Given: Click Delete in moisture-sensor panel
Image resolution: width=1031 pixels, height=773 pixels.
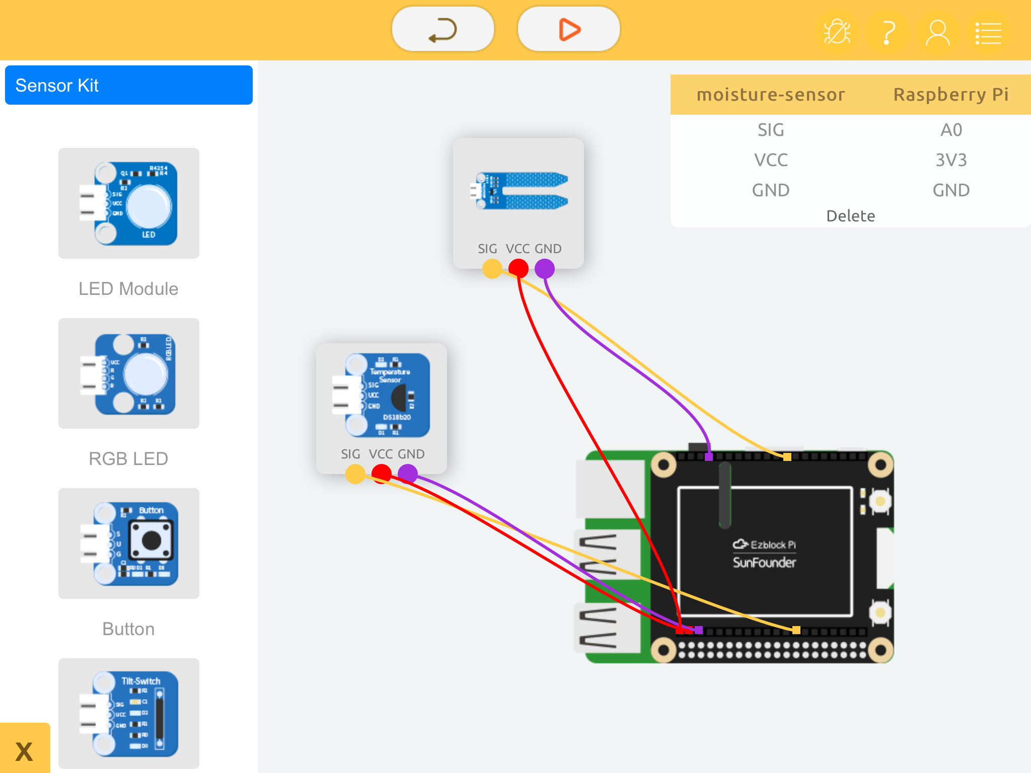Looking at the screenshot, I should coord(850,216).
